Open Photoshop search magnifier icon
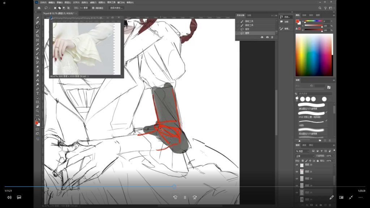Viewport: 370px width, 208px height. [320, 8]
